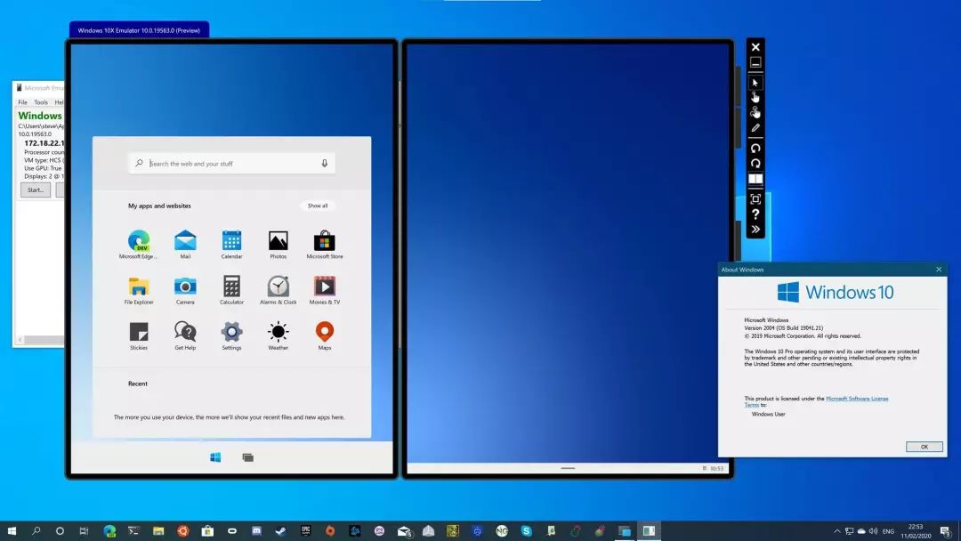Click Start... button in Microsoft Emulator window

tap(36, 190)
